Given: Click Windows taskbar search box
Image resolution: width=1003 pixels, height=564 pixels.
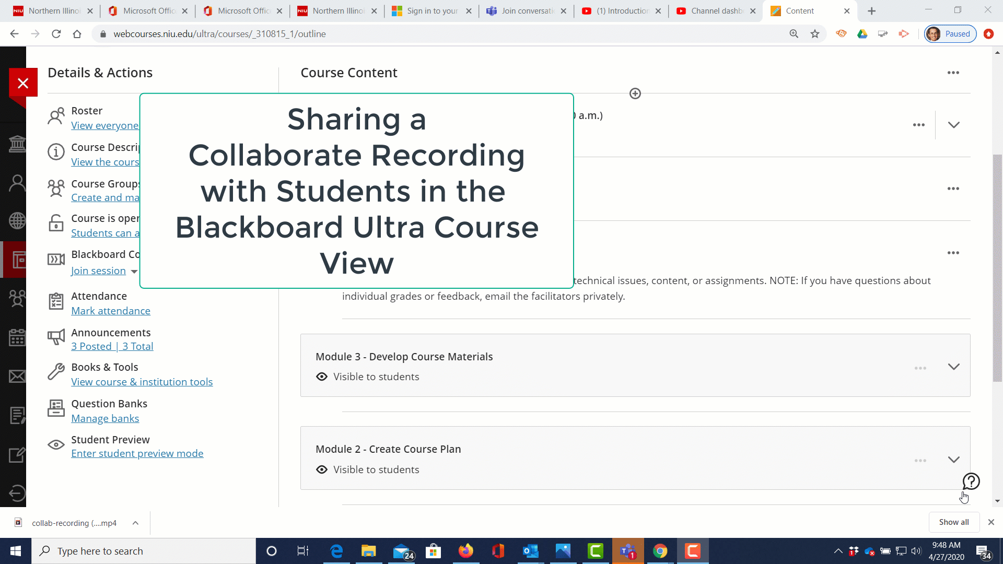Looking at the screenshot, I should pyautogui.click(x=144, y=551).
